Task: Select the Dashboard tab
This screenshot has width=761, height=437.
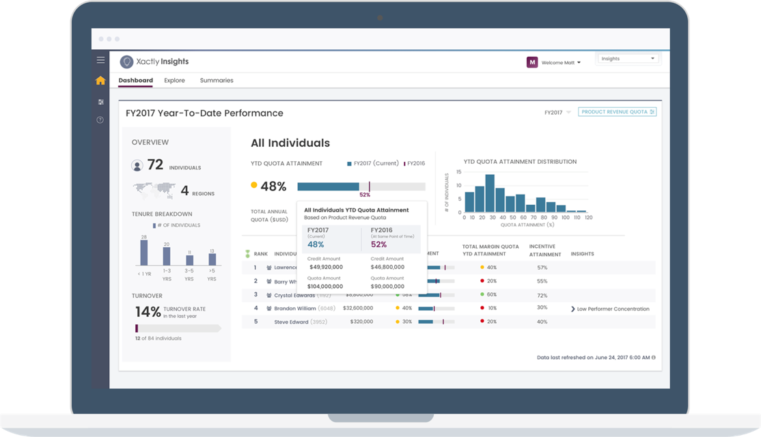Action: [135, 81]
